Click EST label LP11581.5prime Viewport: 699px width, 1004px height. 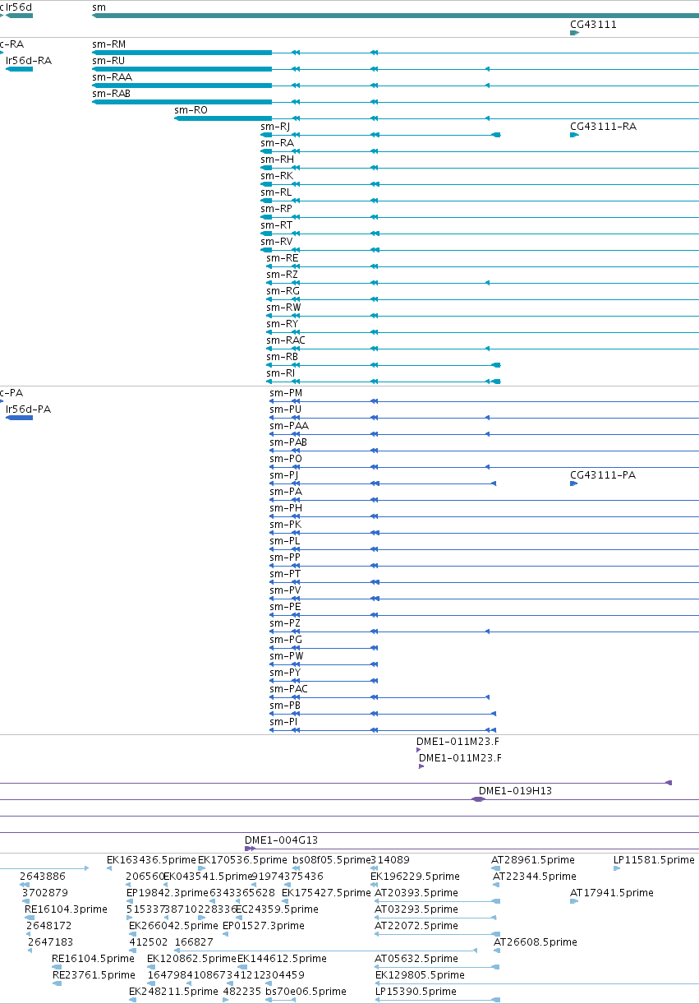pyautogui.click(x=654, y=860)
